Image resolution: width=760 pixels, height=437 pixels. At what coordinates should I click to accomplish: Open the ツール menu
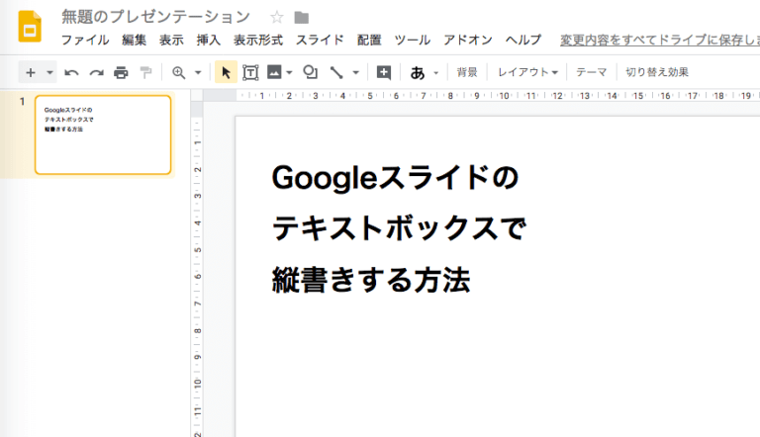pyautogui.click(x=412, y=40)
